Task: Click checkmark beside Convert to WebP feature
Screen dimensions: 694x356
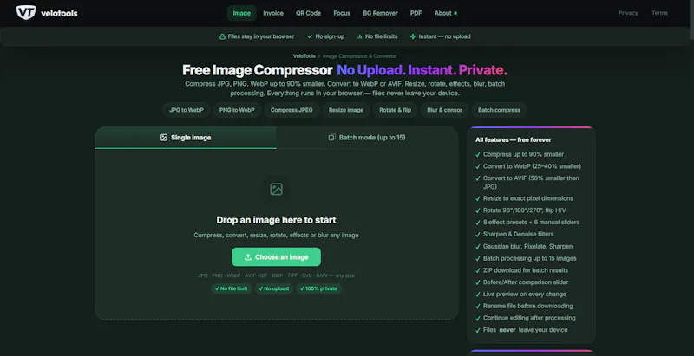Action: click(478, 166)
